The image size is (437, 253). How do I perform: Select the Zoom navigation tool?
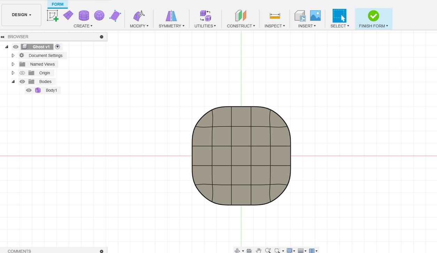(268, 251)
